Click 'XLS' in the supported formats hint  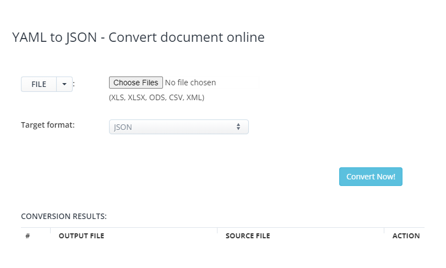pyautogui.click(x=118, y=97)
